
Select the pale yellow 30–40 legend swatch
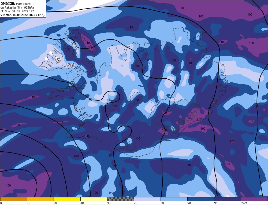pyautogui.click(x=94, y=199)
